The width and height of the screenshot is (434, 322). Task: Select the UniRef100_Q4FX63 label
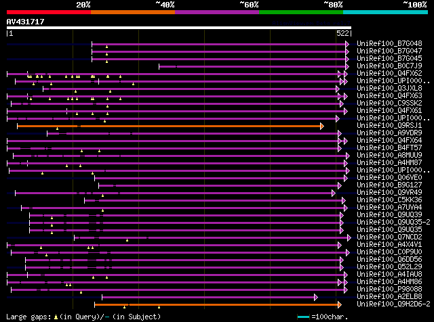pos(389,96)
